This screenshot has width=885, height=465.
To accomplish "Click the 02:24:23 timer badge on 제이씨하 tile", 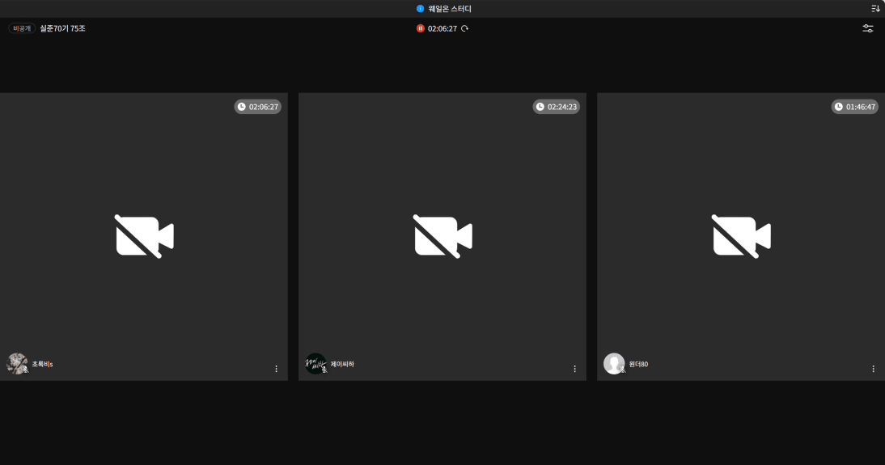I will [556, 107].
